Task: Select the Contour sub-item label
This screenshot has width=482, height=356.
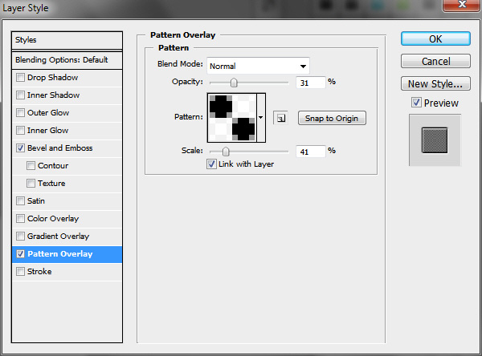Action: tap(53, 166)
